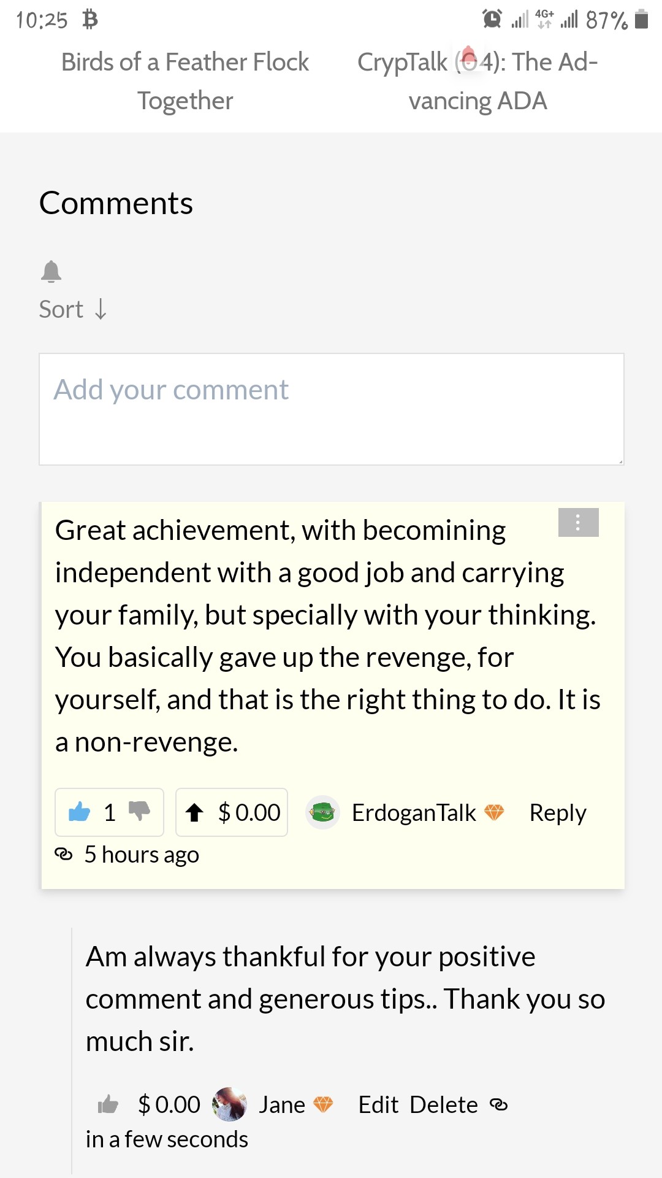Open ErdoganTalk's frog avatar profile
662x1178 pixels.
tap(322, 813)
